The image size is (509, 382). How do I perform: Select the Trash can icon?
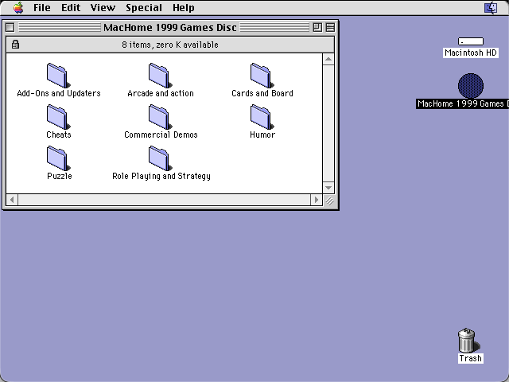click(468, 340)
